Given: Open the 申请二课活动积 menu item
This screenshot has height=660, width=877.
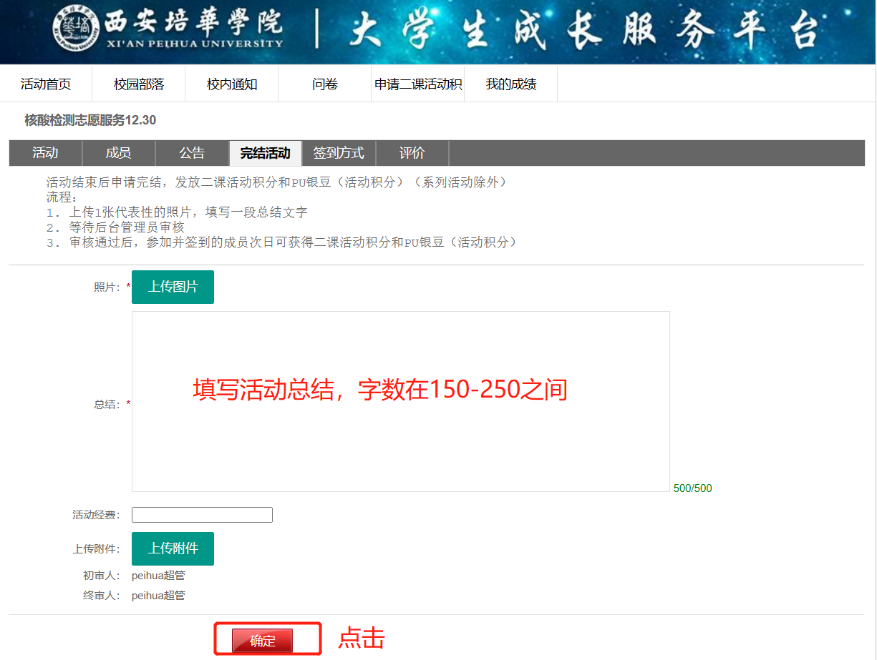Looking at the screenshot, I should click(x=418, y=84).
